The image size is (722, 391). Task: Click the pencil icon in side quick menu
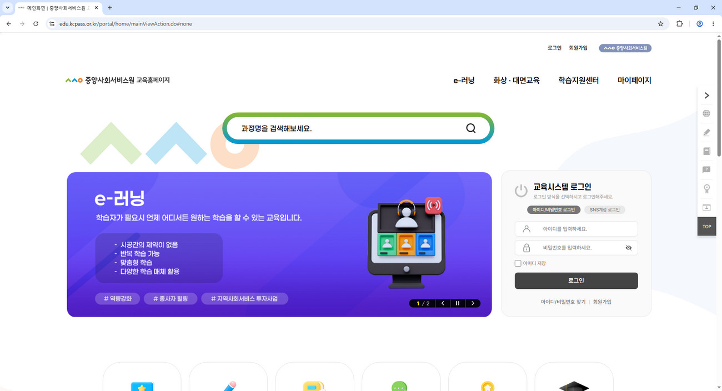(x=706, y=132)
